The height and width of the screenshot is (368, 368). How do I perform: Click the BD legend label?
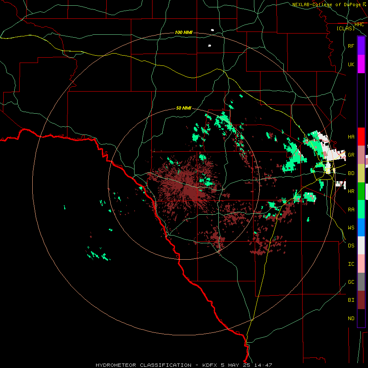pyautogui.click(x=351, y=173)
